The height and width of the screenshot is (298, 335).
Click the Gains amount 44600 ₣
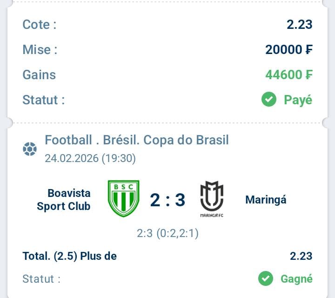tap(288, 74)
